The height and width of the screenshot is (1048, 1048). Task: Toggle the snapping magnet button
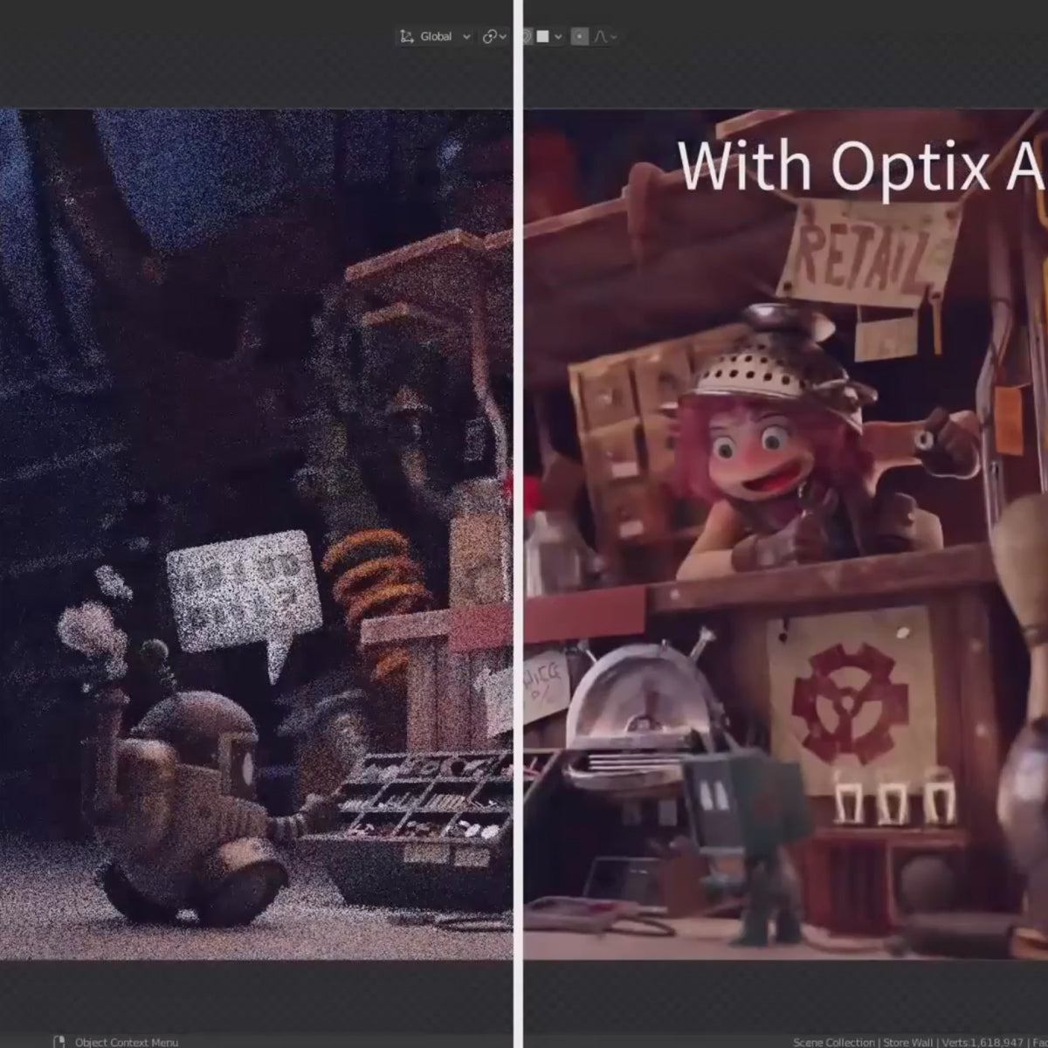click(527, 37)
